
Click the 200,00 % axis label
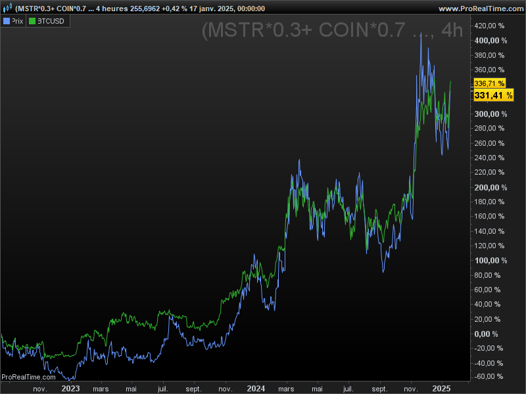click(x=490, y=187)
